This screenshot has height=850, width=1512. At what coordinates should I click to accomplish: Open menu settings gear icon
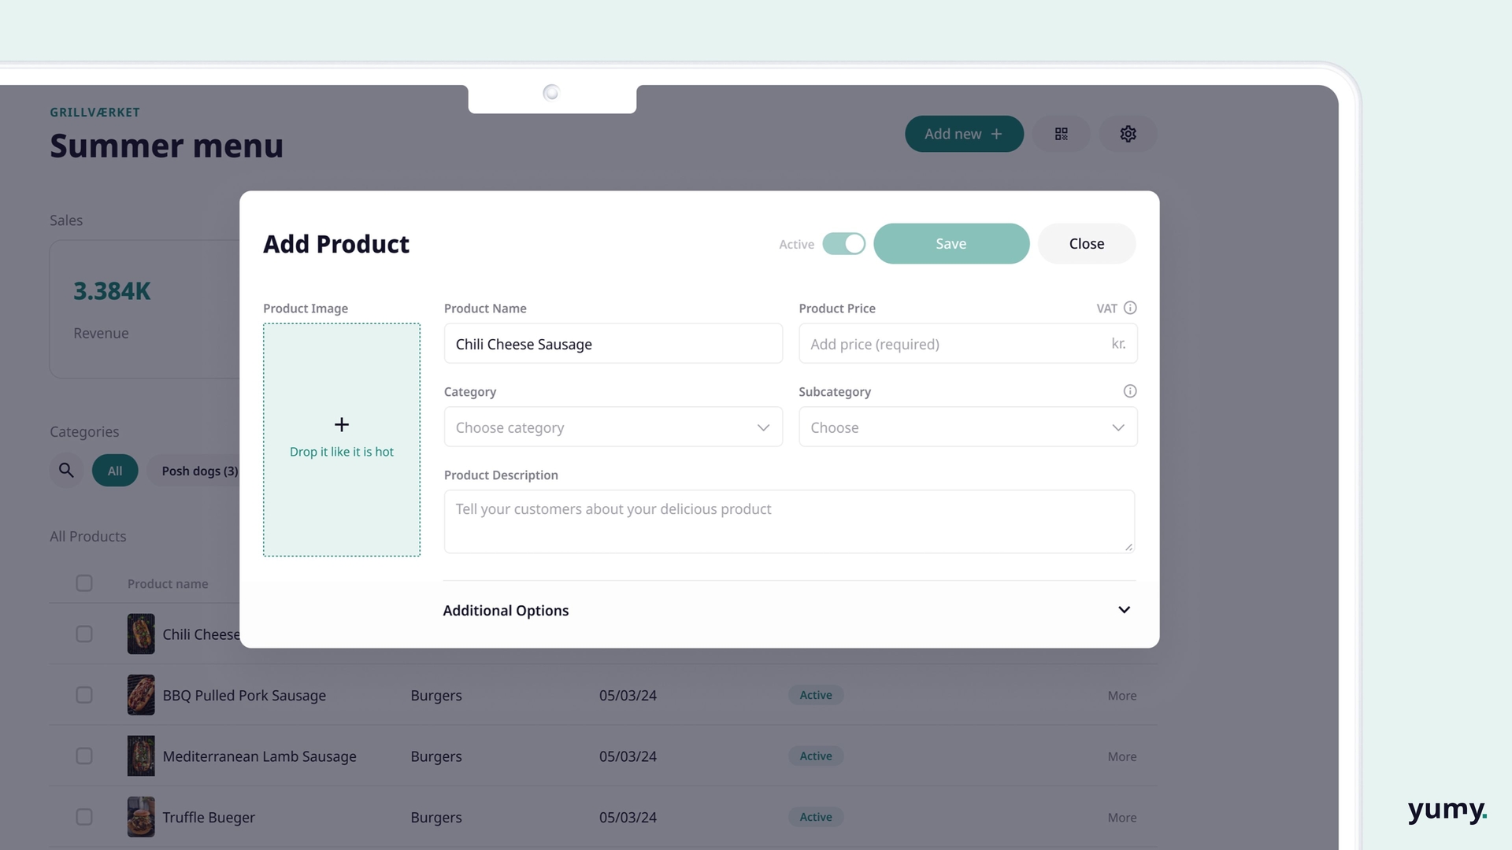tap(1128, 134)
